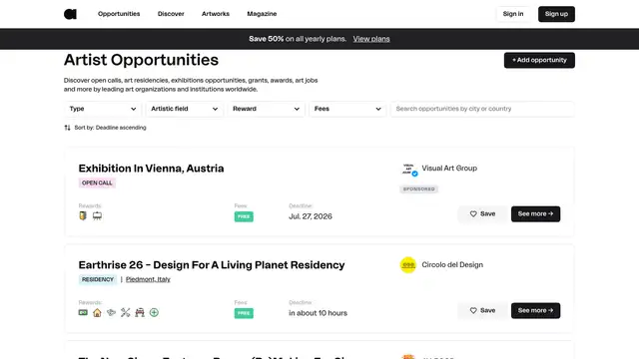Viewport: 639px width, 359px height.
Task: Click the FREE fee badge on Earthrise listing
Action: pyautogui.click(x=244, y=313)
